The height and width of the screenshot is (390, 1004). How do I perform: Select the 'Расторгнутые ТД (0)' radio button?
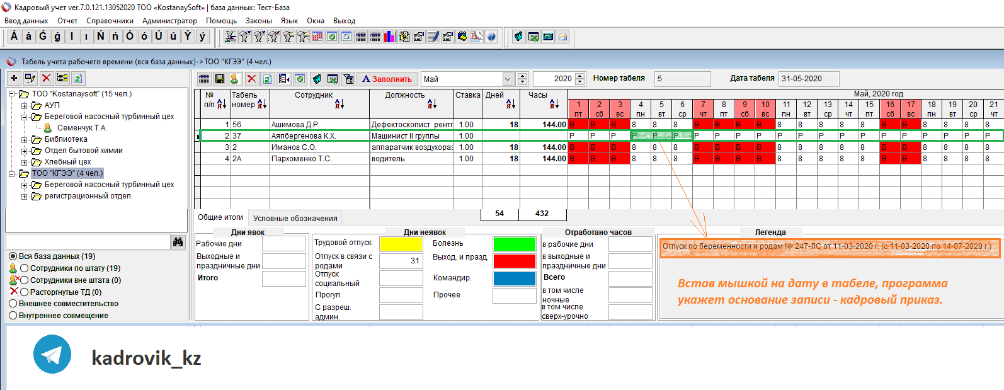coord(25,292)
